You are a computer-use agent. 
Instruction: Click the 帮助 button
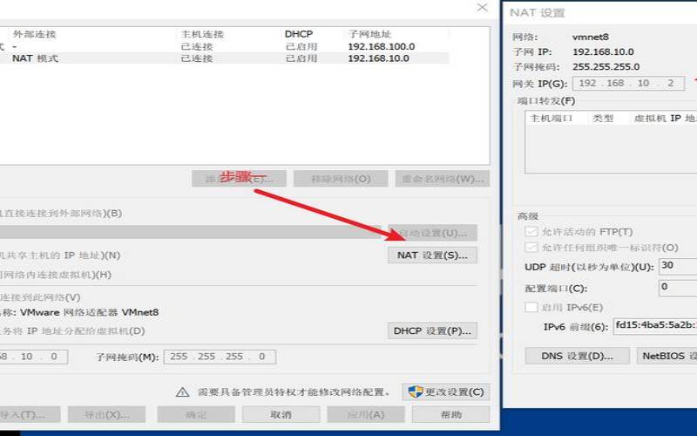[x=451, y=414]
